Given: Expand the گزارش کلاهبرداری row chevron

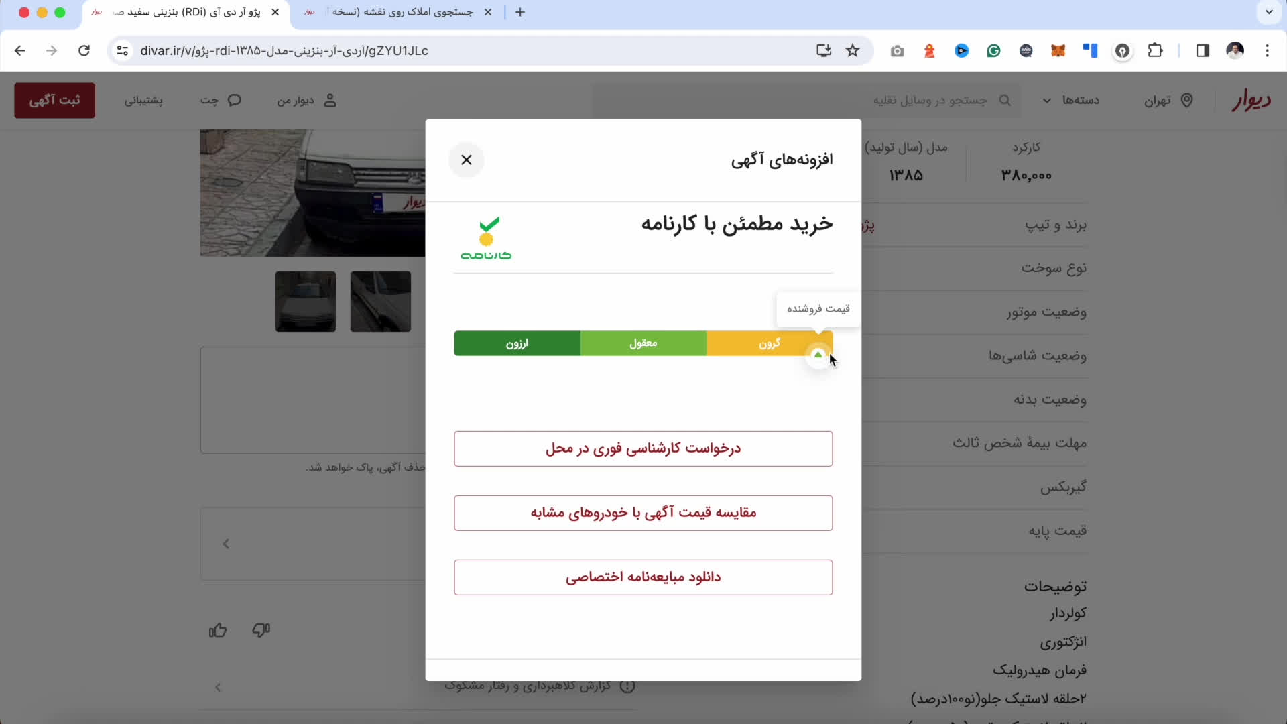Looking at the screenshot, I should [218, 687].
